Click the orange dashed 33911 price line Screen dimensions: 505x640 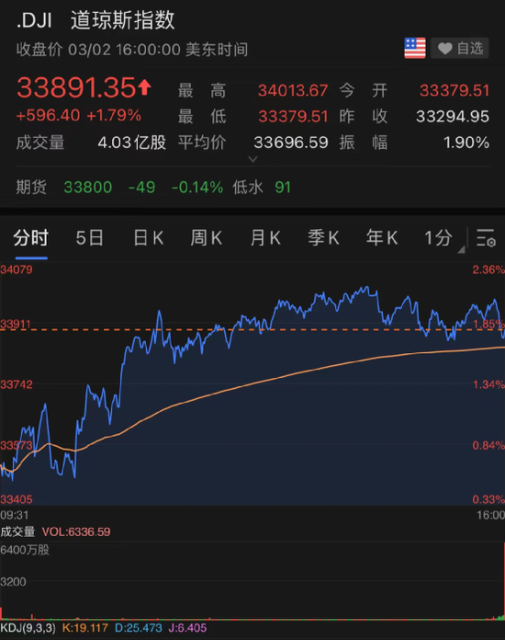(252, 329)
